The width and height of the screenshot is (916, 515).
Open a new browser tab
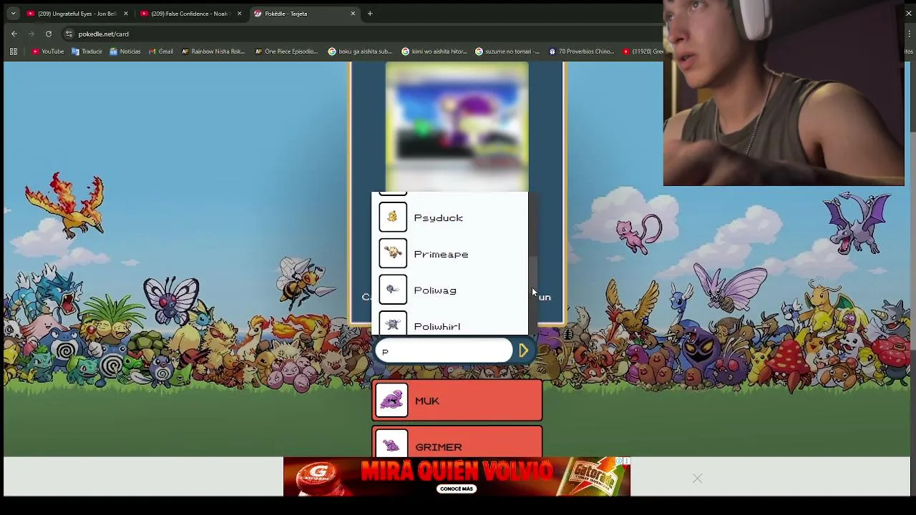point(370,13)
